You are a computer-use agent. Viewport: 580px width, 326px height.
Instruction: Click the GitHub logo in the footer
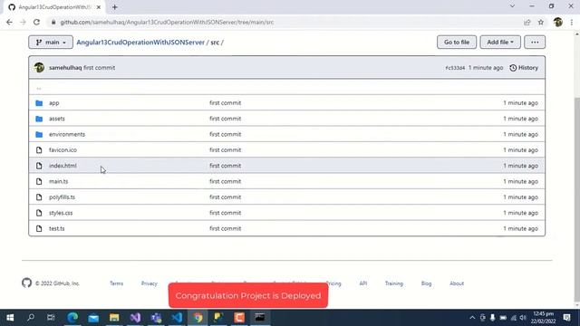tap(26, 283)
